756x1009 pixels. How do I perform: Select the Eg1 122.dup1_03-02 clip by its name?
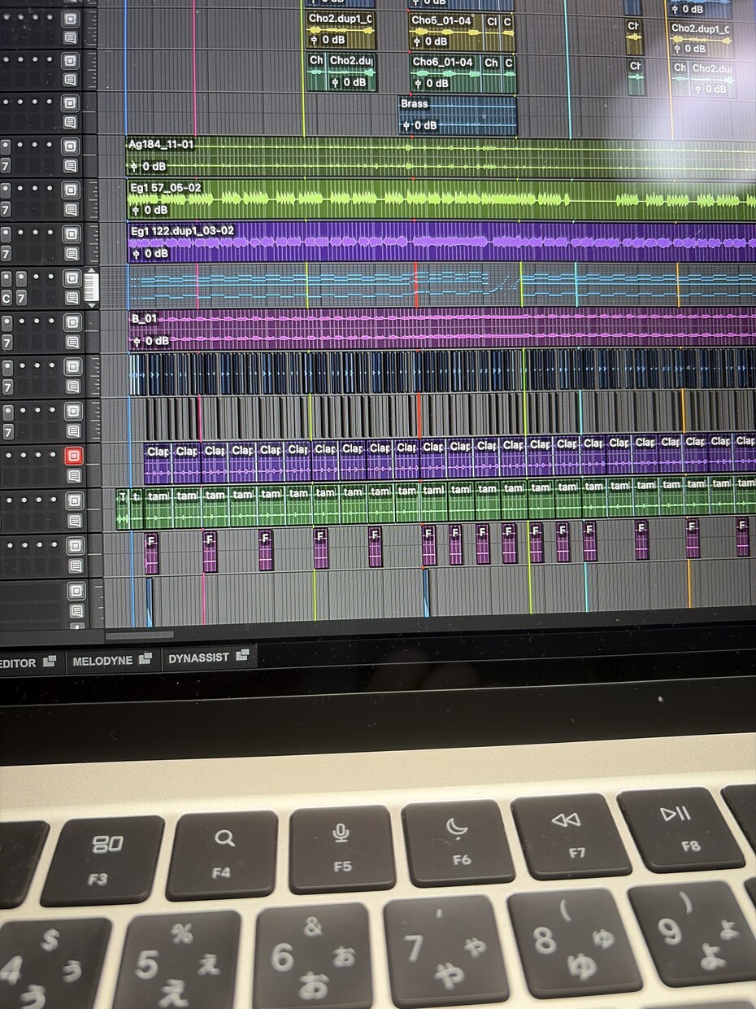[182, 231]
